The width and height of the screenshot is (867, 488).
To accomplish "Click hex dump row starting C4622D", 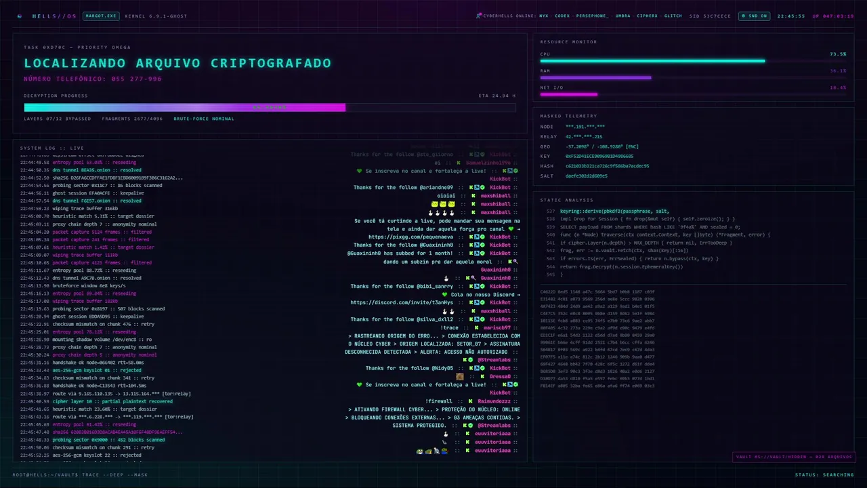I will pos(597,291).
